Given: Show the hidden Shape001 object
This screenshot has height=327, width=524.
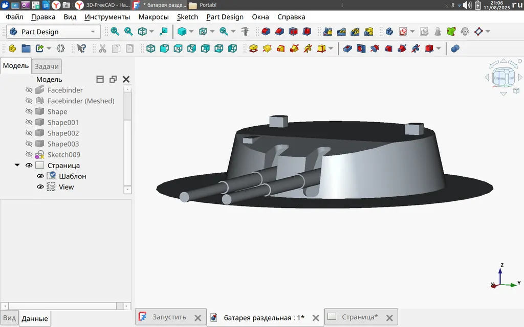Looking at the screenshot, I should (x=29, y=123).
